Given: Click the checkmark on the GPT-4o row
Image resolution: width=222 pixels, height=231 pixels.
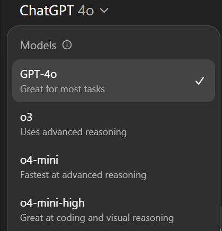Looking at the screenshot, I should 200,81.
